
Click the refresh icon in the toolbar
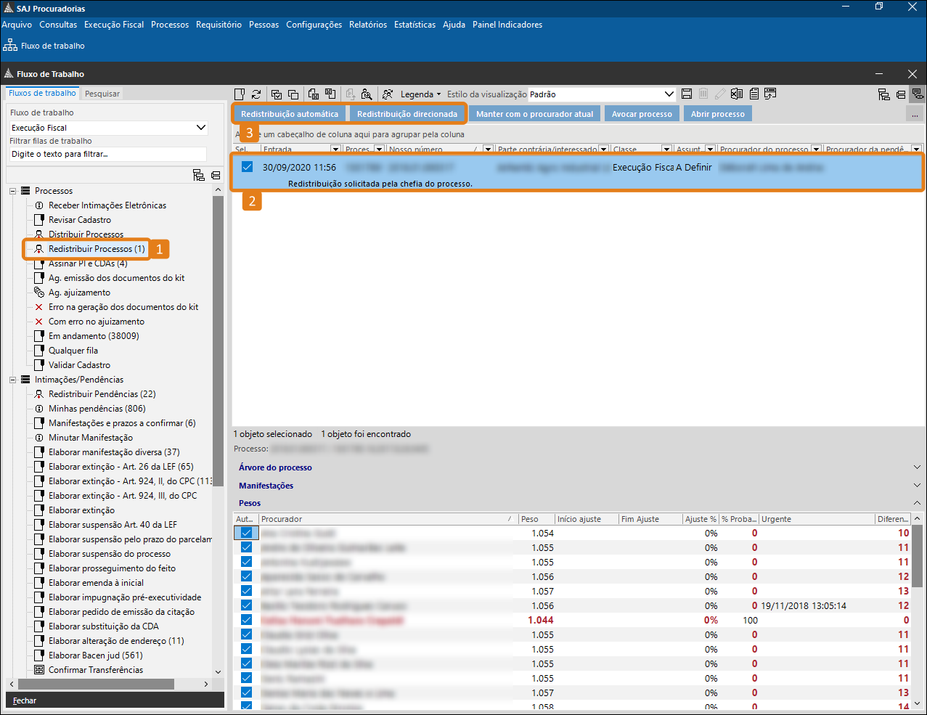click(x=256, y=94)
